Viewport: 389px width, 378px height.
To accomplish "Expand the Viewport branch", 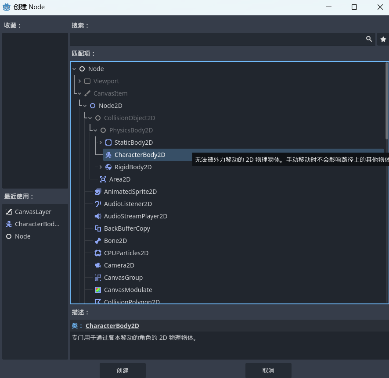I will (x=79, y=81).
